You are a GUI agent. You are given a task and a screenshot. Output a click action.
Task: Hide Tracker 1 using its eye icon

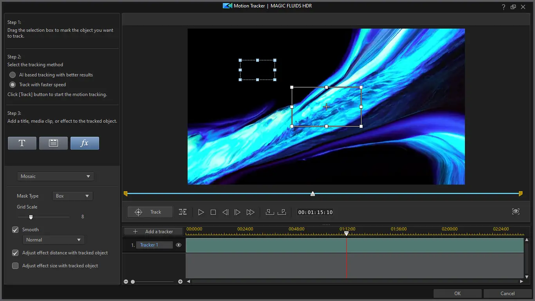coord(179,245)
